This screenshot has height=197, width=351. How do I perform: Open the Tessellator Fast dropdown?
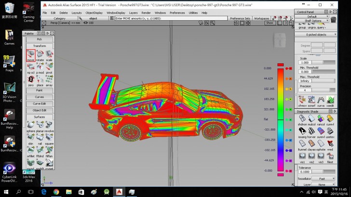[323, 179]
